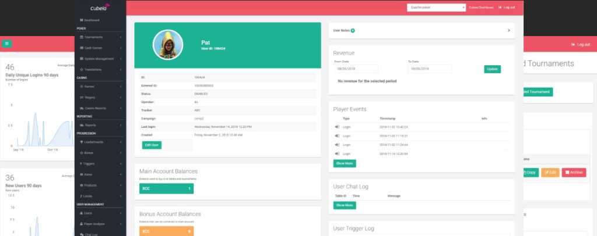Click the red Archive button in right window
The image size is (597, 236).
pyautogui.click(x=574, y=172)
